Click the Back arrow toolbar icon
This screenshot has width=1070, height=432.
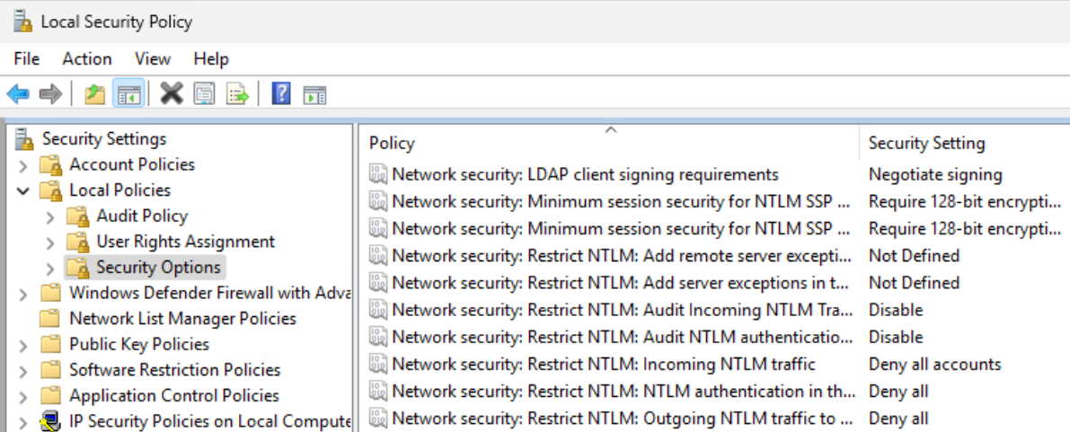[18, 93]
